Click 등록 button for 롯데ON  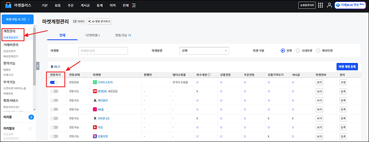tap(343, 91)
